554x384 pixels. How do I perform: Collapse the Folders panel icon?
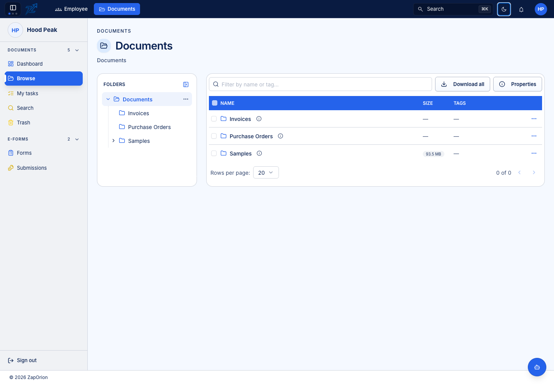point(186,84)
